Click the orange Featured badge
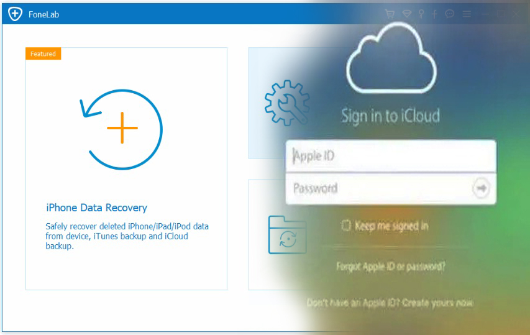The width and height of the screenshot is (530, 335). [43, 53]
